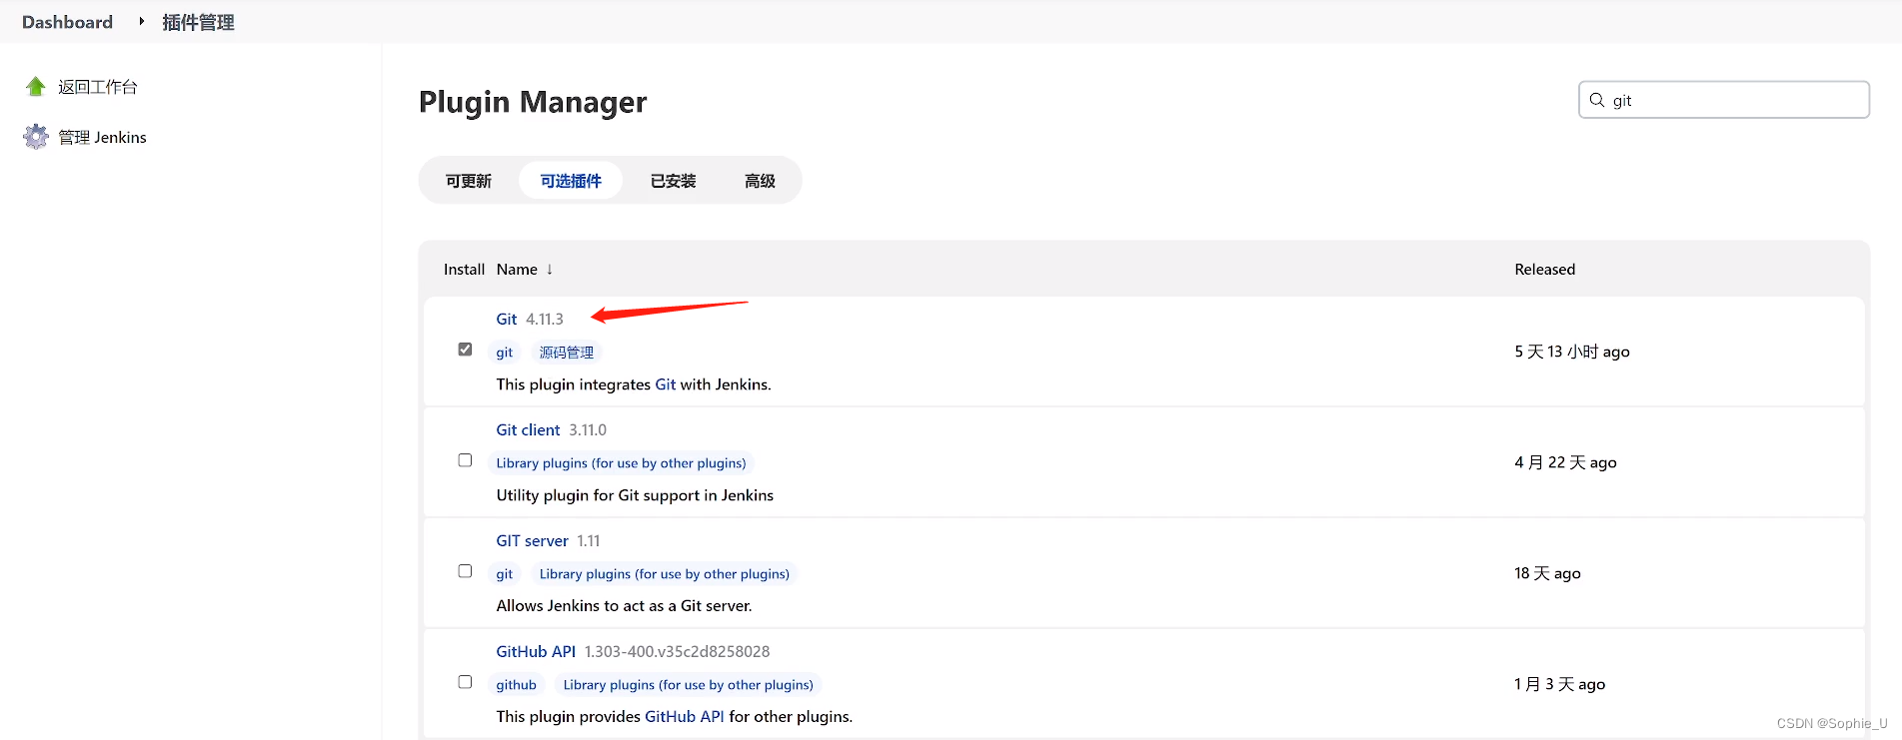Check the GIT server install checkbox
This screenshot has width=1902, height=740.
[x=465, y=571]
